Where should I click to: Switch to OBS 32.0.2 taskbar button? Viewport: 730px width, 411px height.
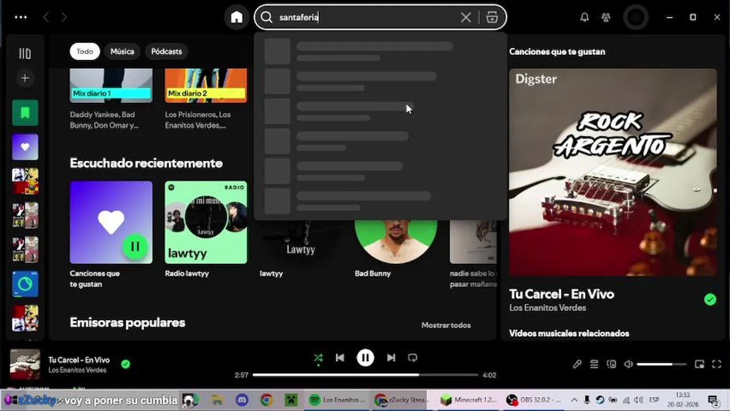[x=535, y=400]
